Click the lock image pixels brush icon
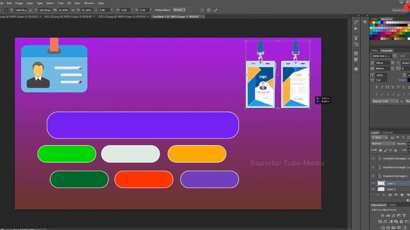 click(x=386, y=150)
